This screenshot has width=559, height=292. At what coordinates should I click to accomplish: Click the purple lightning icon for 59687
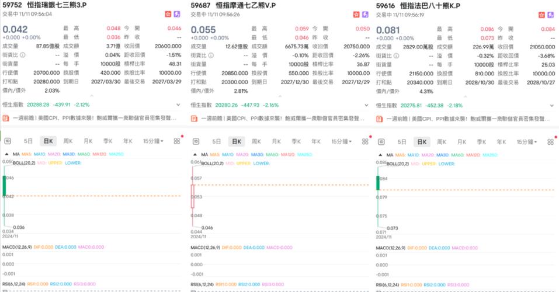click(365, 15)
